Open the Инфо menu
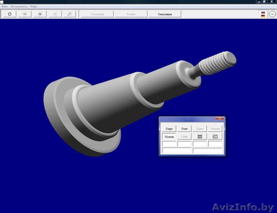This screenshot has width=277, height=213. 34,6
